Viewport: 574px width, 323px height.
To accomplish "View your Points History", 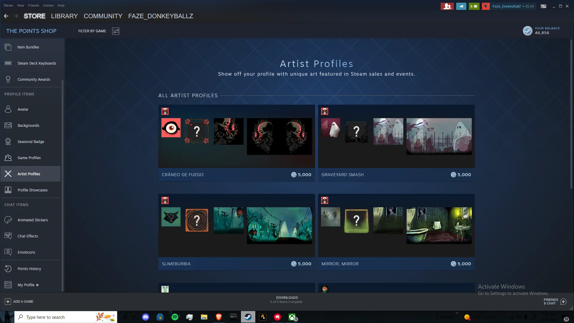I will click(x=29, y=268).
